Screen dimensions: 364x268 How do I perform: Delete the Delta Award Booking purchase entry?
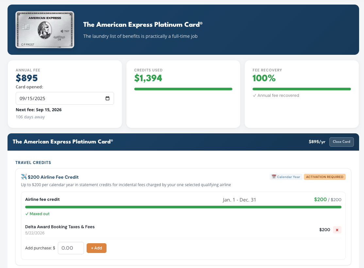(337, 230)
